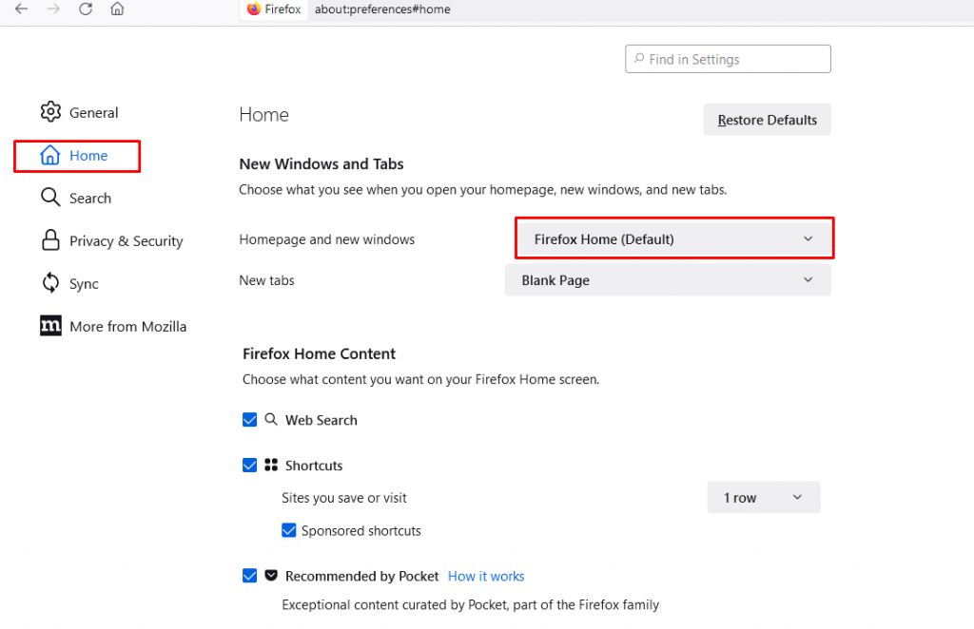Image resolution: width=974 pixels, height=629 pixels.
Task: Click the Mozilla 'm' logo icon
Action: coord(50,326)
